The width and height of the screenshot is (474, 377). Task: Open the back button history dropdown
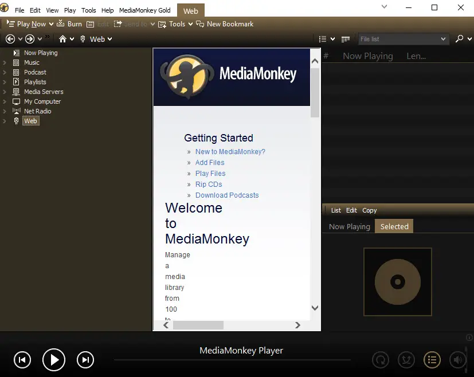20,39
